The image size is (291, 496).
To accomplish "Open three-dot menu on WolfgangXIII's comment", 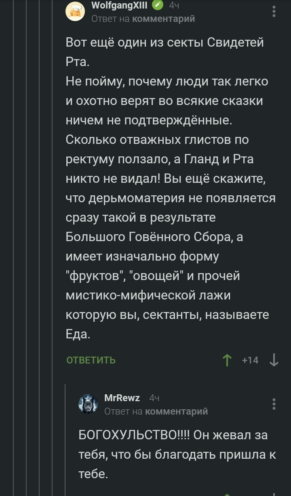I will (x=274, y=11).
